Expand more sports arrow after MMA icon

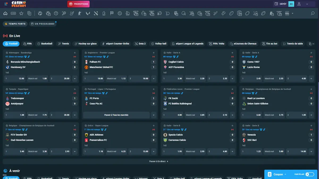click(x=293, y=13)
